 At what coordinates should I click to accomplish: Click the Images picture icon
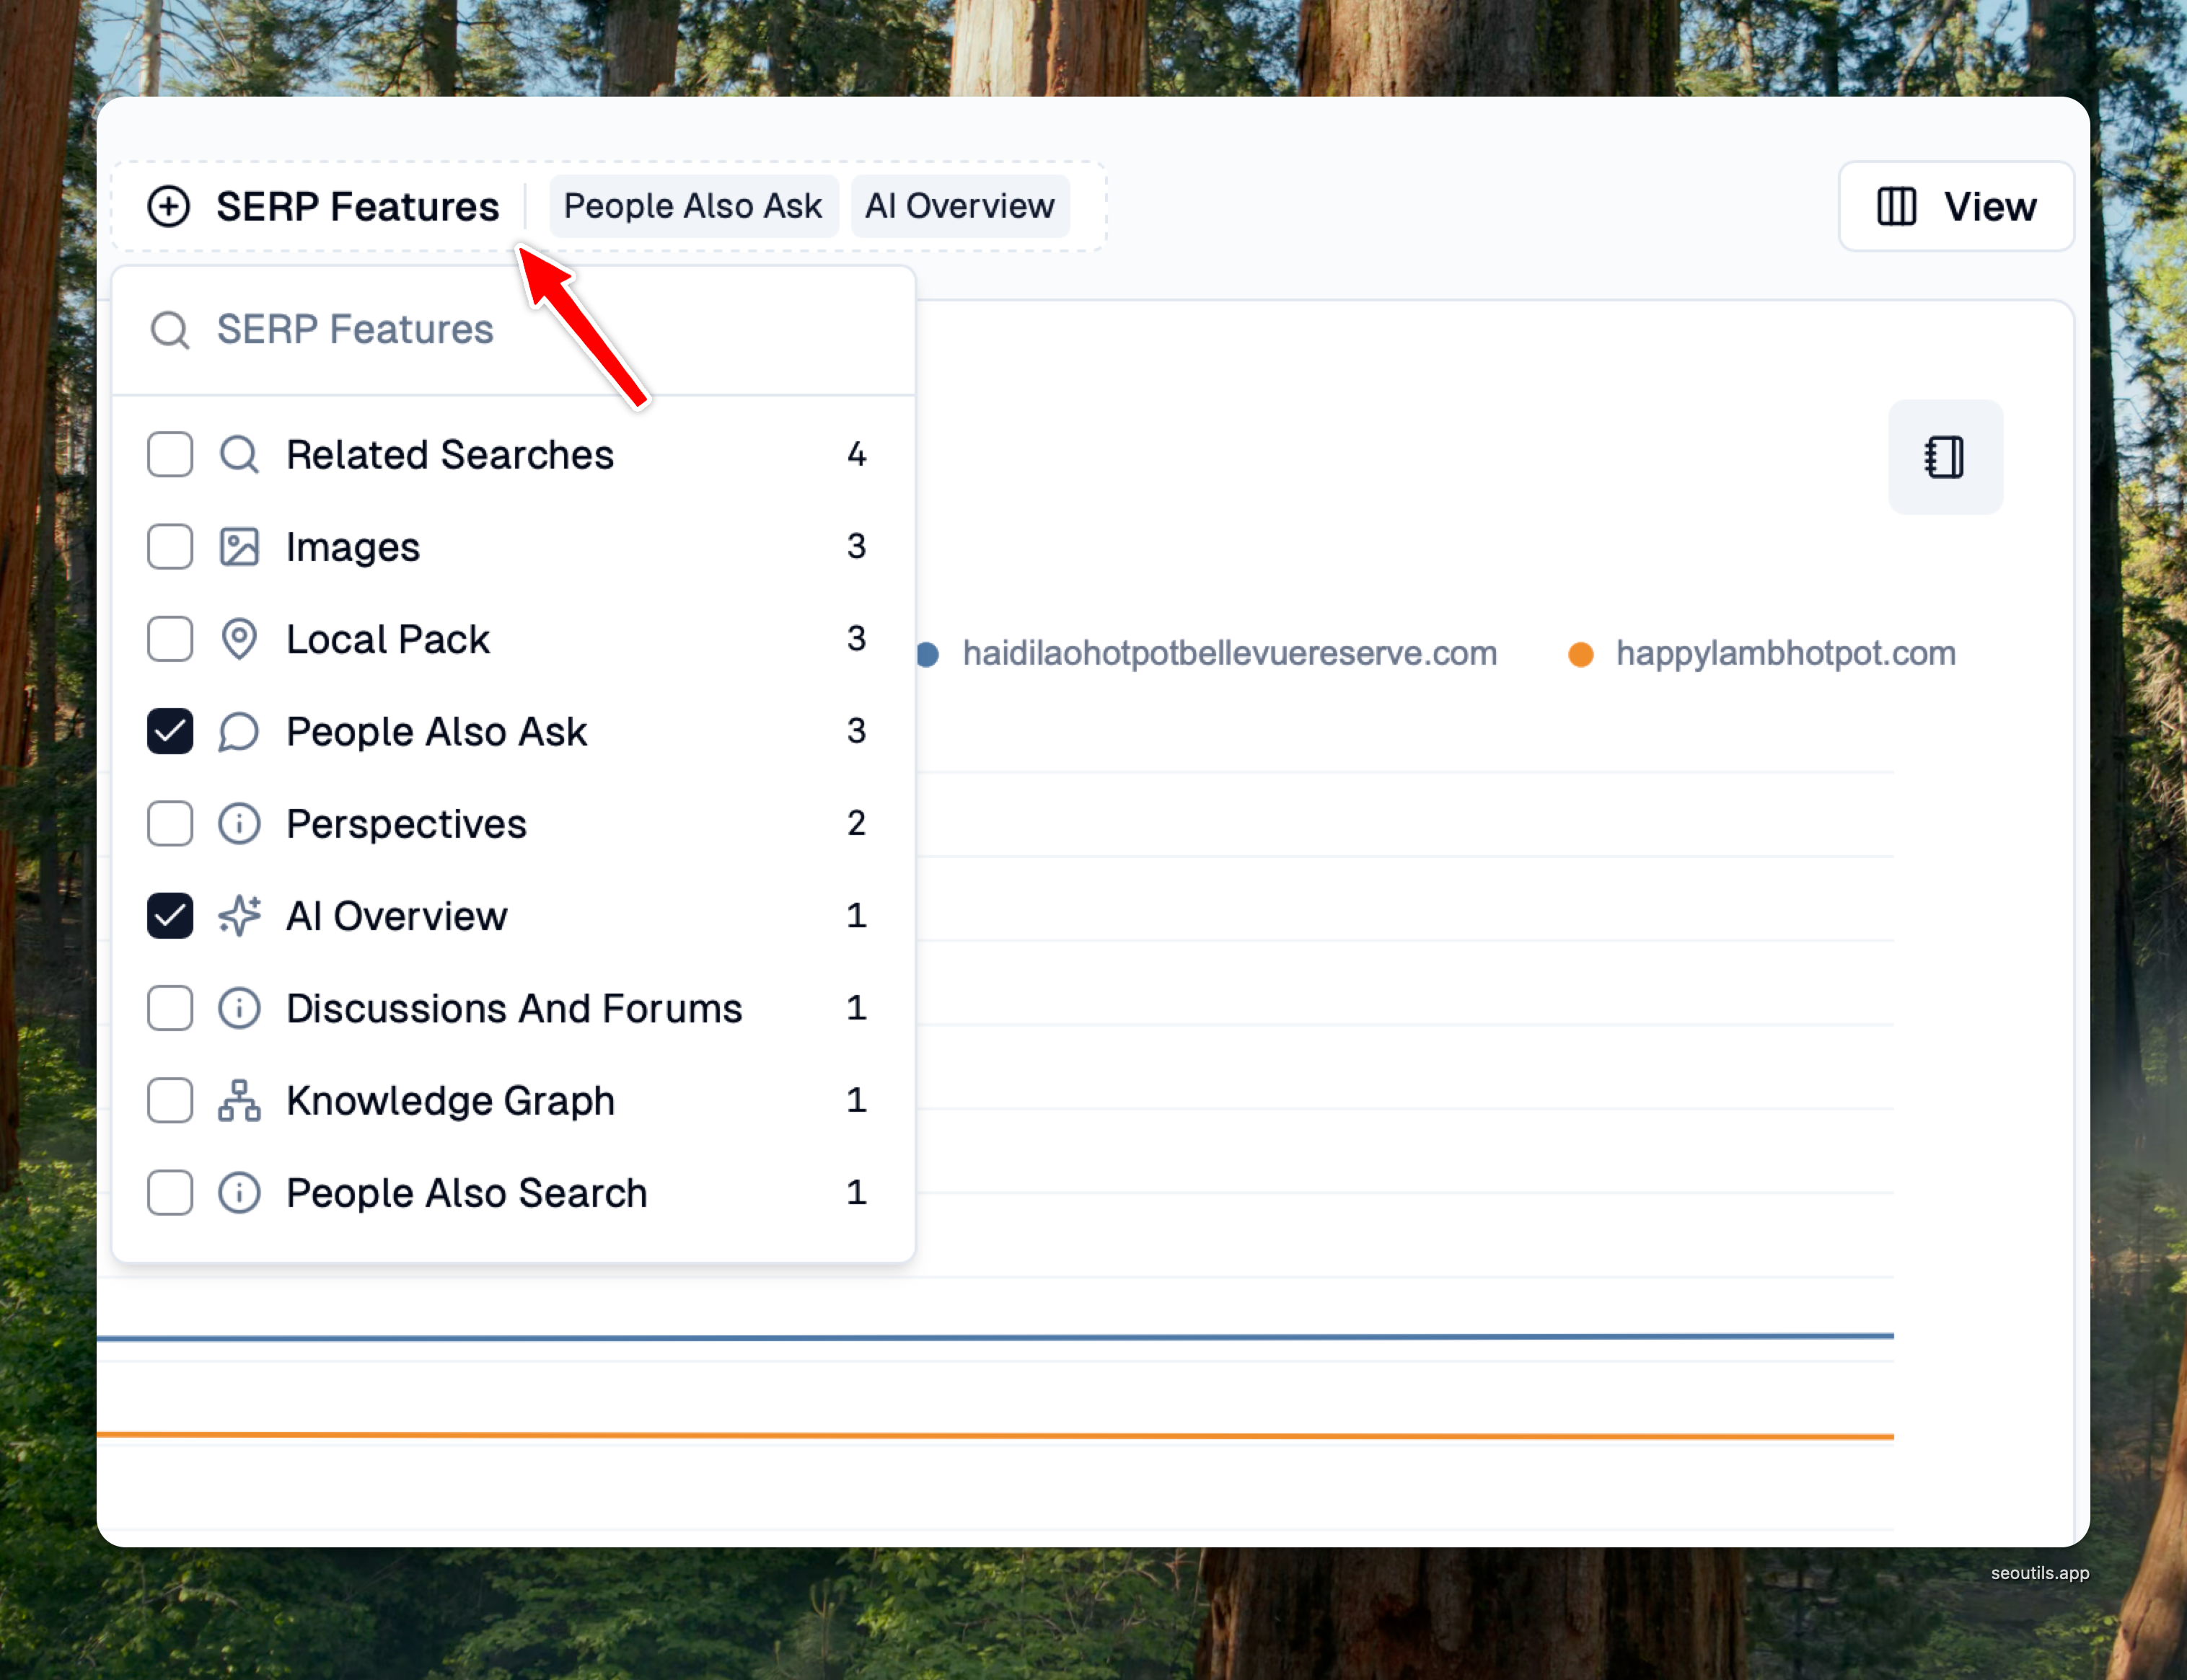point(239,547)
